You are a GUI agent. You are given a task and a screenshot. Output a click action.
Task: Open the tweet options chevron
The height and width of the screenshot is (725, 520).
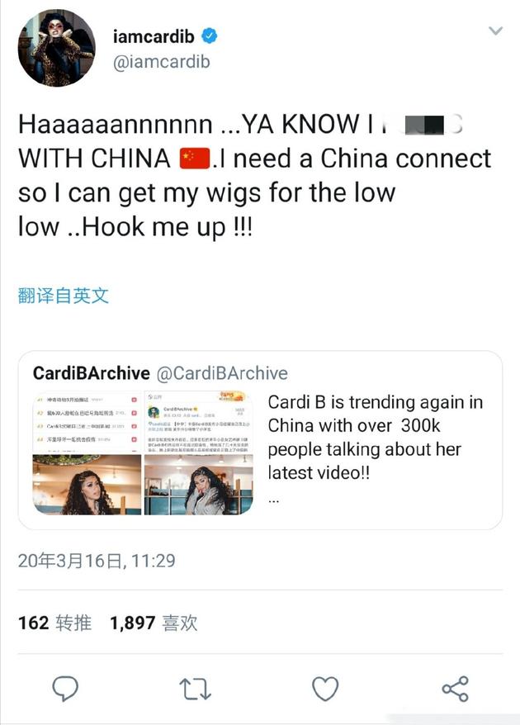[x=495, y=31]
